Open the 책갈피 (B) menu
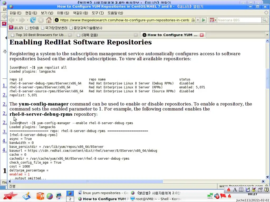The height and width of the screenshot is (202, 270). [80, 13]
